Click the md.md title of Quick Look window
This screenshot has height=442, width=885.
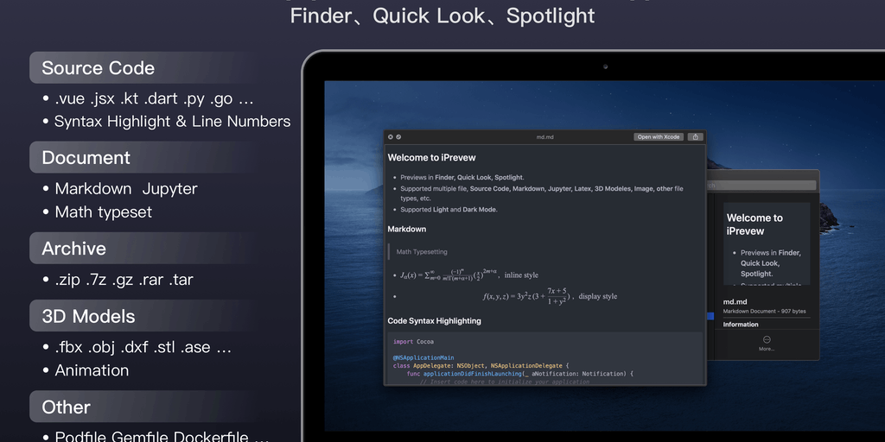point(544,137)
